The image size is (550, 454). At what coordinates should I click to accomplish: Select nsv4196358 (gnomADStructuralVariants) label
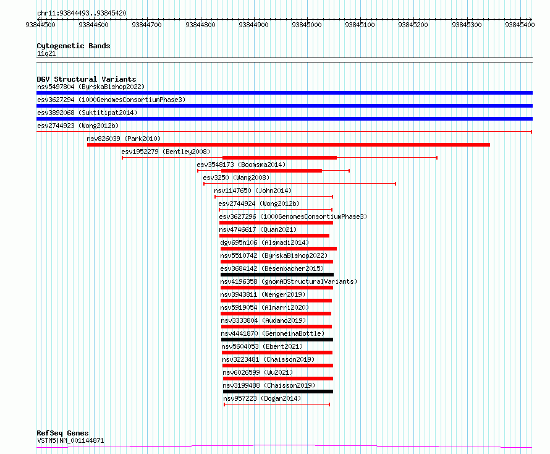[x=289, y=281]
